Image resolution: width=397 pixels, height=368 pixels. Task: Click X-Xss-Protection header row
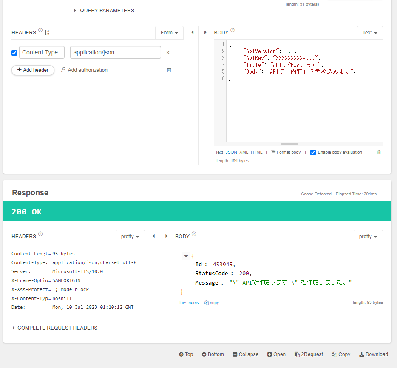click(x=50, y=289)
